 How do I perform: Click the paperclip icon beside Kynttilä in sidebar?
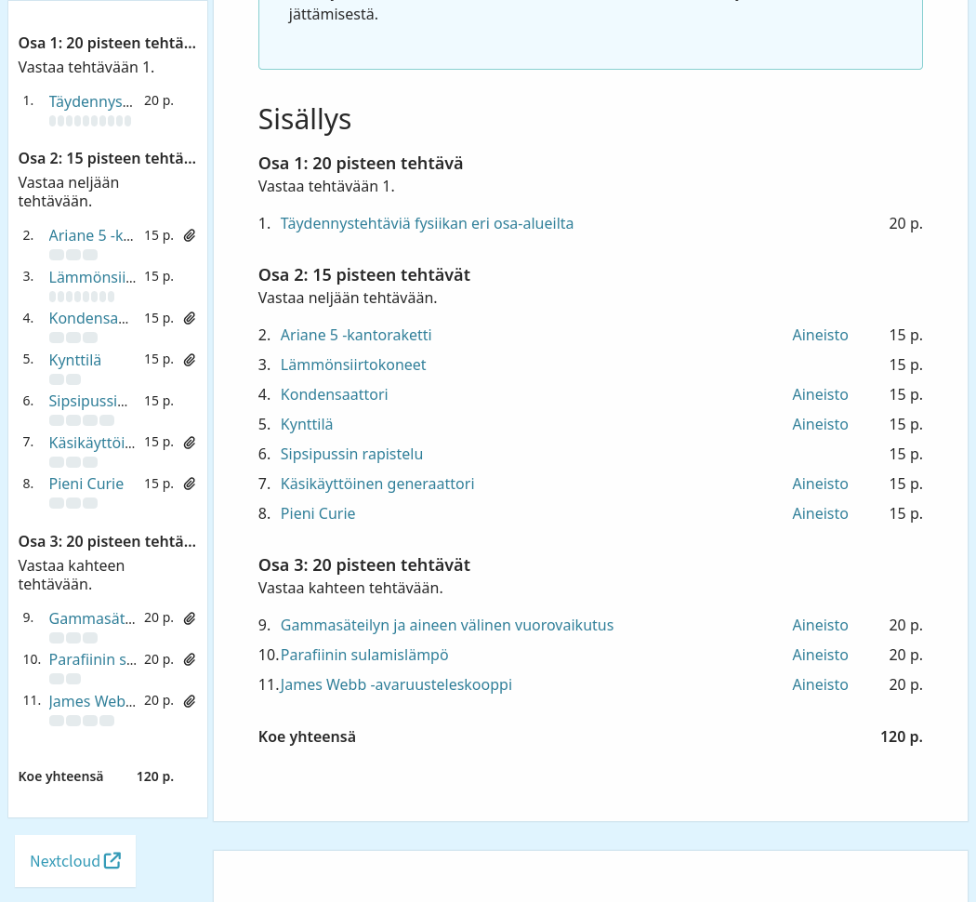(190, 360)
